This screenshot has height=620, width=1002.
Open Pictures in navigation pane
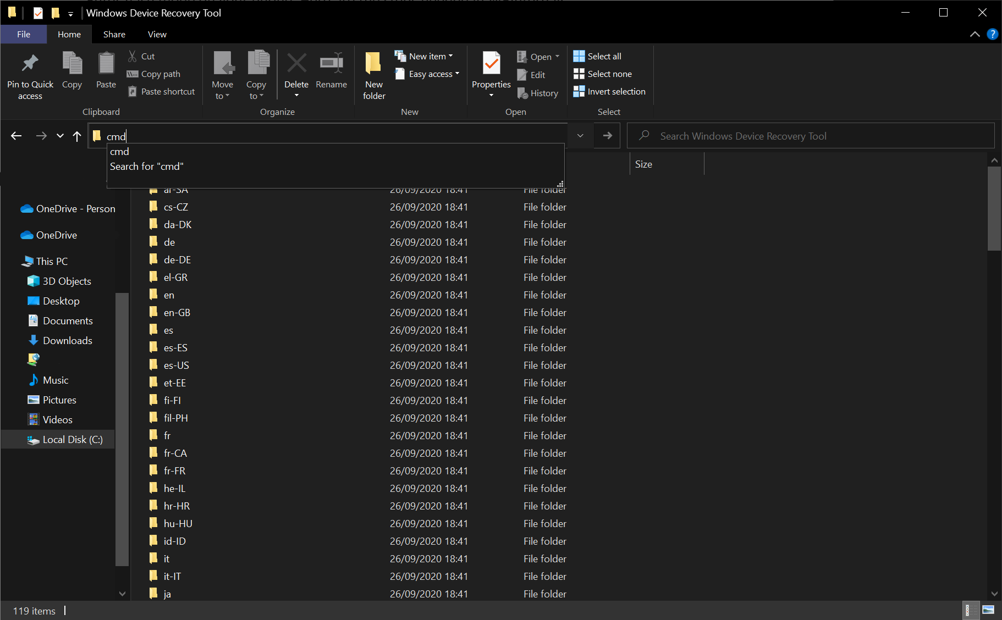pos(52,400)
